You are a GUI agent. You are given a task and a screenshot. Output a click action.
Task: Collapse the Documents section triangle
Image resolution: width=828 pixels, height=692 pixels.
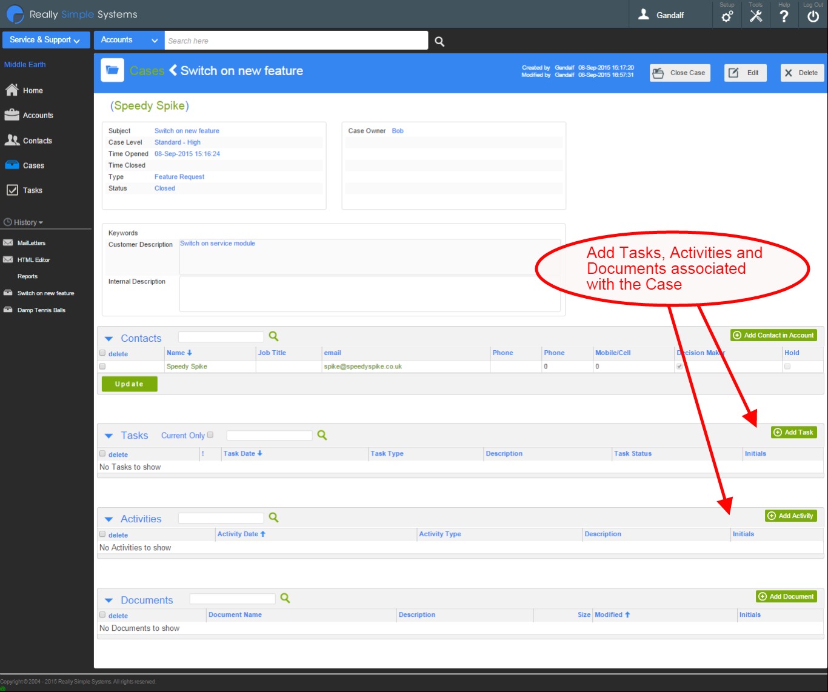(109, 601)
